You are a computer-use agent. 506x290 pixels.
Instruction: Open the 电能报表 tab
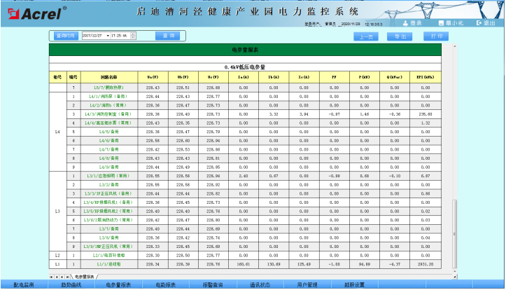[165, 285]
